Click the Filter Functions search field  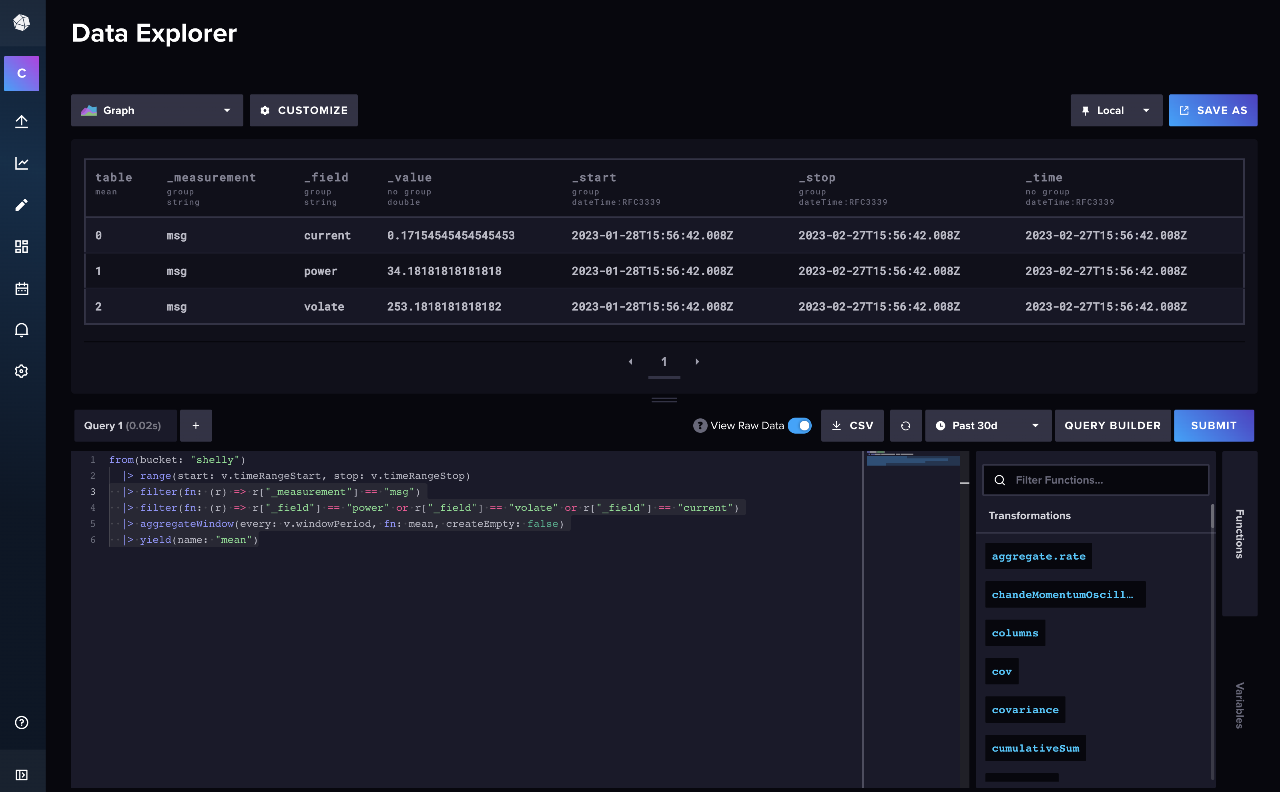click(x=1095, y=479)
